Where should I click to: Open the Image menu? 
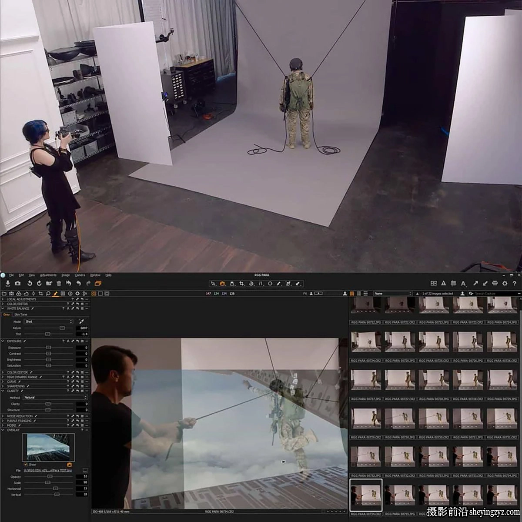(x=66, y=275)
